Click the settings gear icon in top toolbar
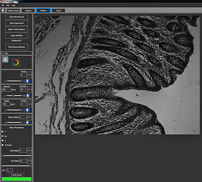 (x=3, y=11)
